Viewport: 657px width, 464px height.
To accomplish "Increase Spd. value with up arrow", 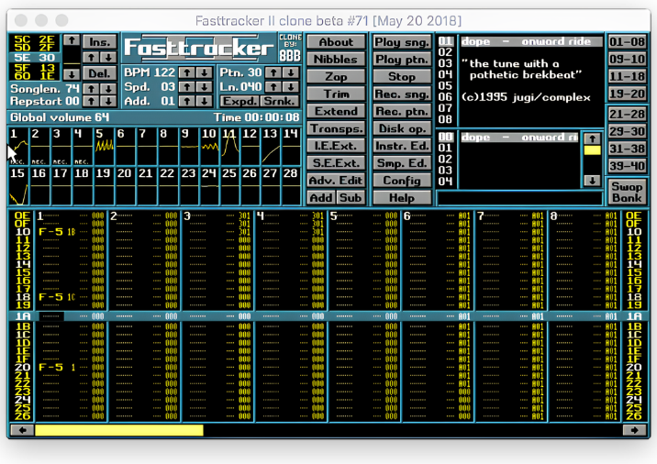I will click(187, 87).
